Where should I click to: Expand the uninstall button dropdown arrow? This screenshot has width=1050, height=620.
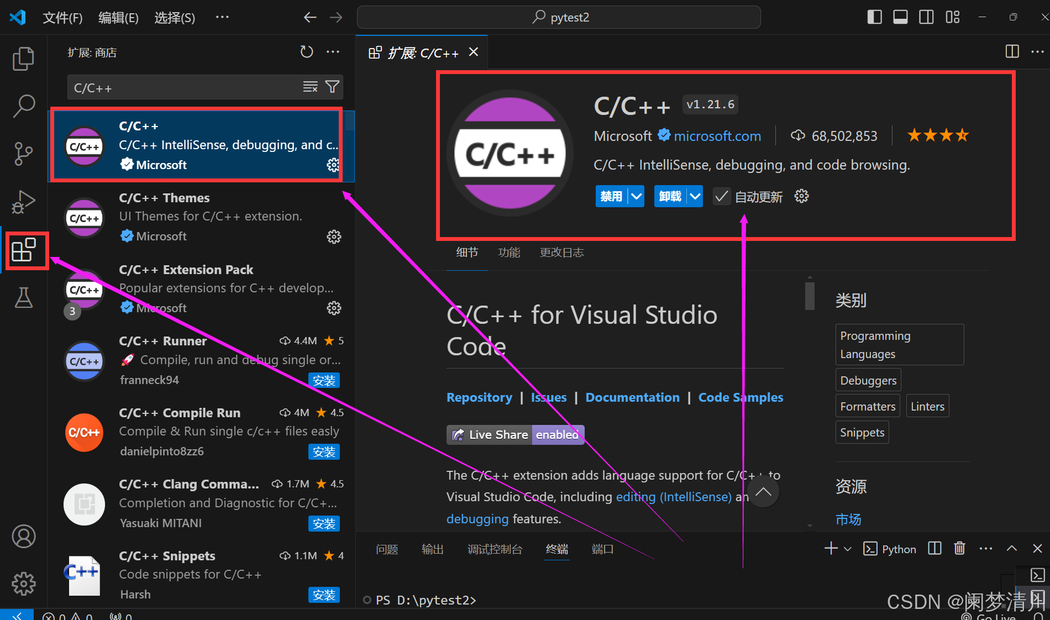[695, 196]
